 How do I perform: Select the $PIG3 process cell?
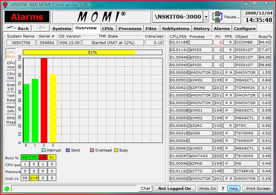click(201, 50)
